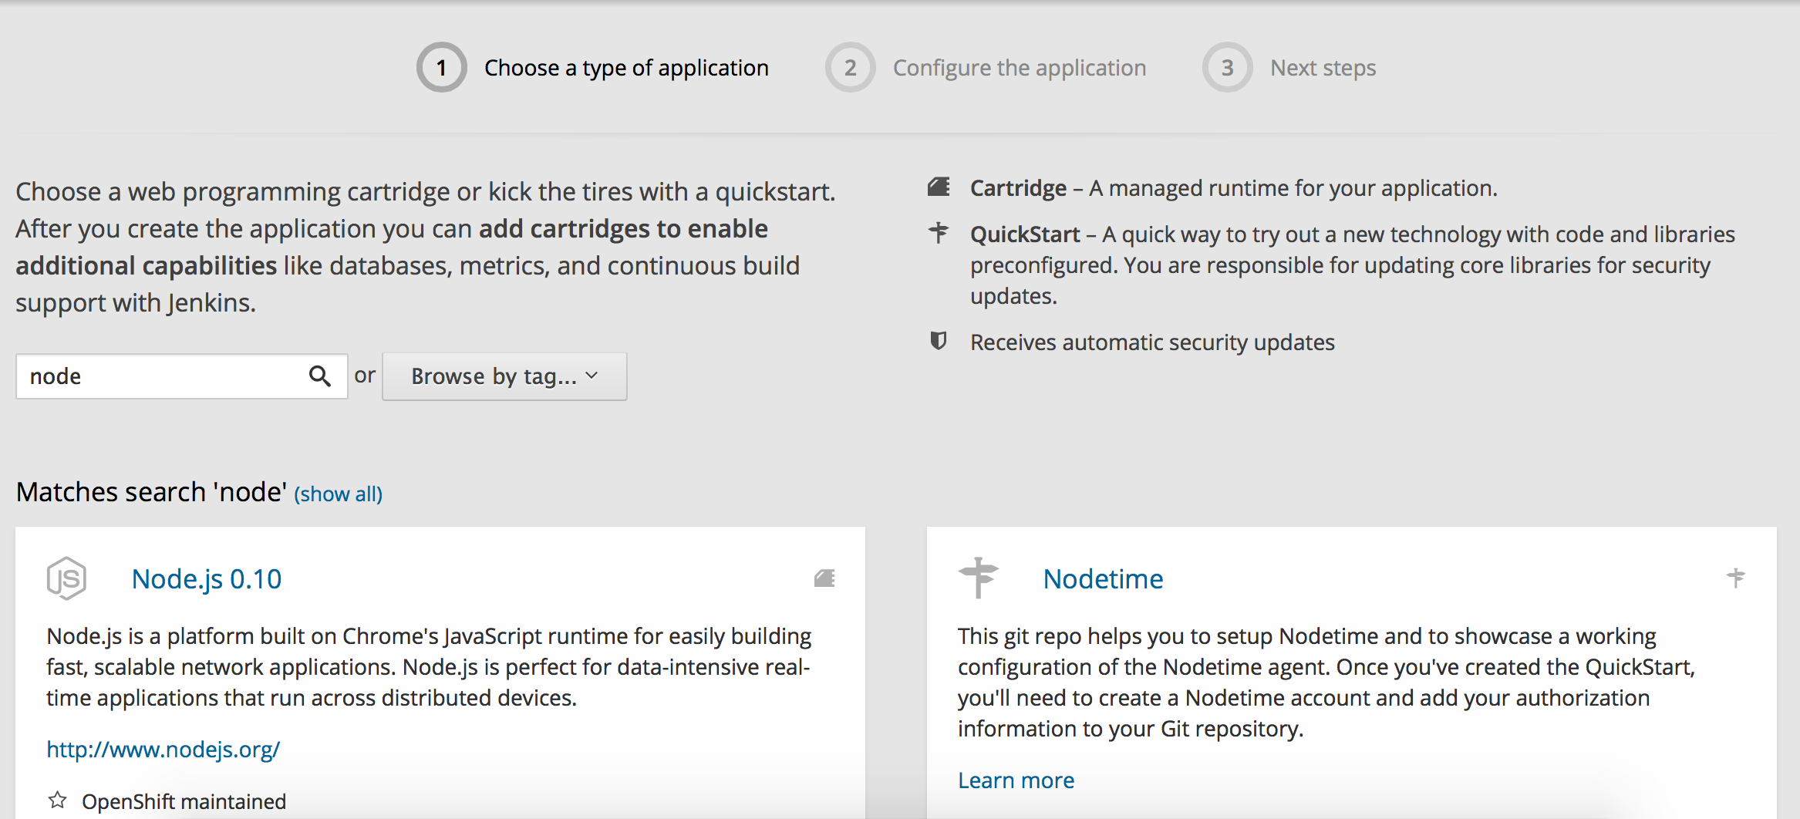Viewport: 1800px width, 819px height.
Task: Click the show all link
Action: (x=338, y=494)
